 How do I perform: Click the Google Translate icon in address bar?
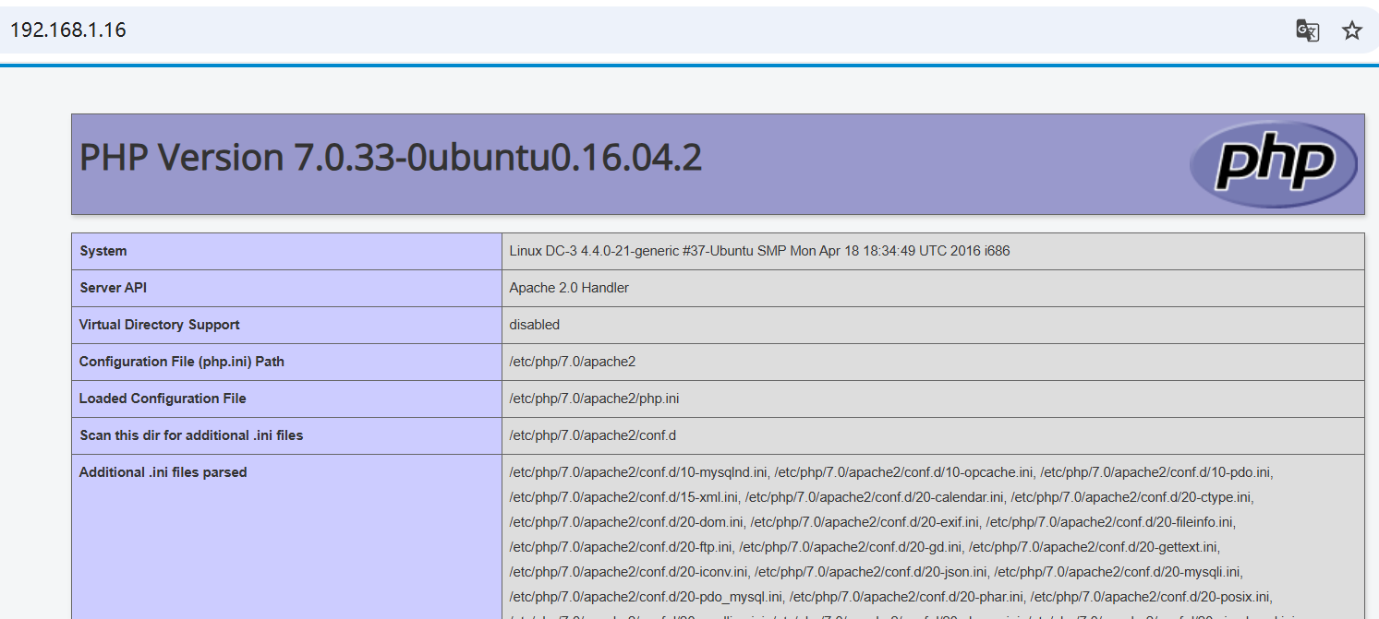coord(1307,30)
